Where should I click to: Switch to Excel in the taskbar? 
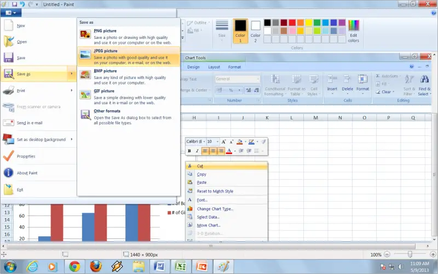coord(181,266)
